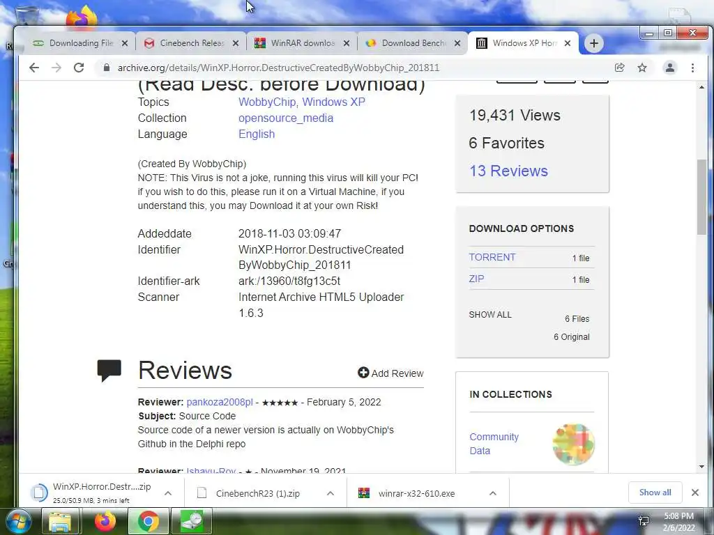
Task: Close the downloads bar
Action: (x=695, y=493)
